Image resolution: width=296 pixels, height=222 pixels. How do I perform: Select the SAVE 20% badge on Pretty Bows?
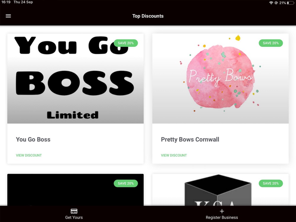[x=271, y=43]
